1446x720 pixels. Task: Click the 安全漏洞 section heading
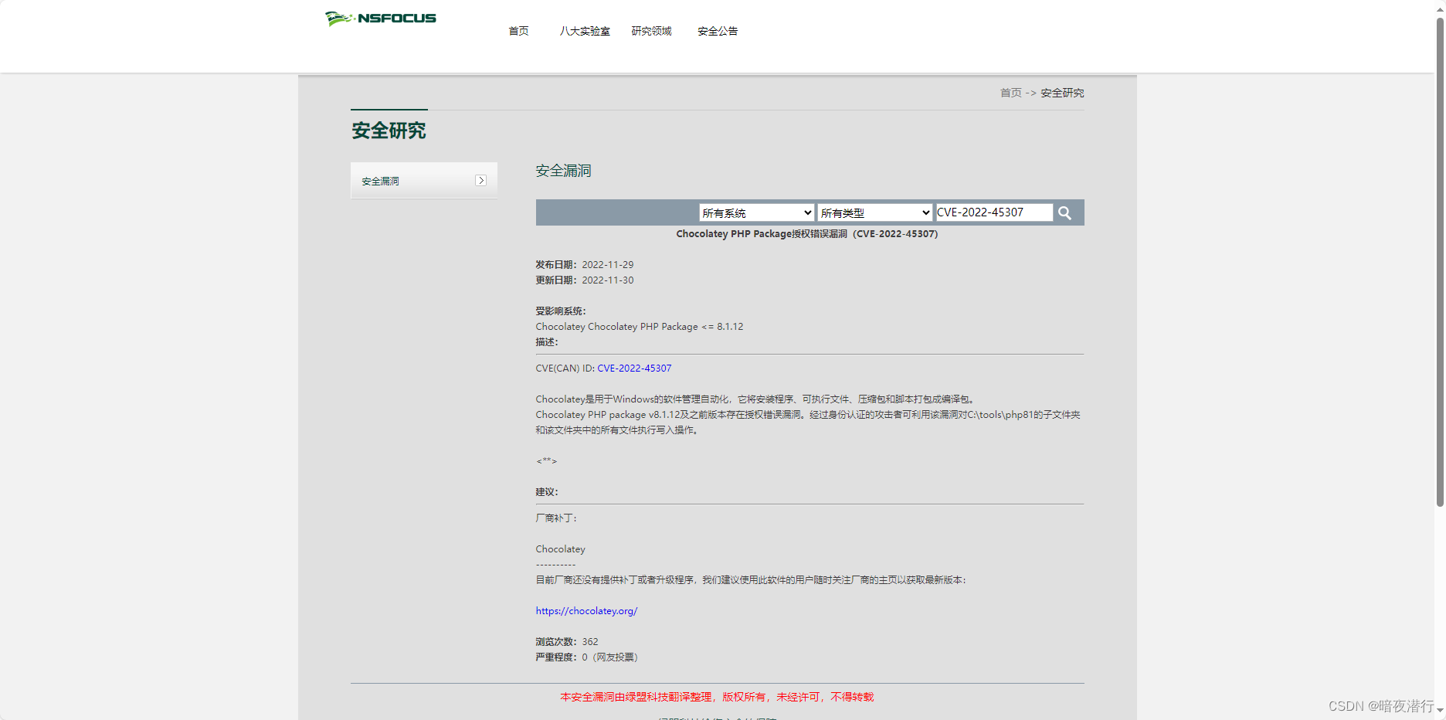(x=563, y=171)
